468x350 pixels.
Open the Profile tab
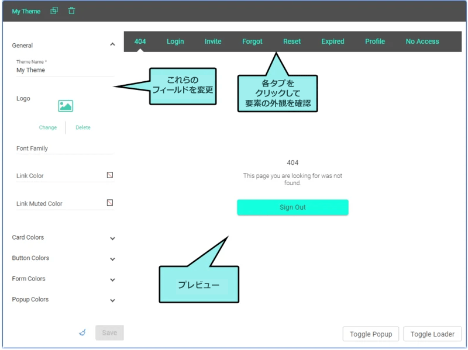[375, 41]
